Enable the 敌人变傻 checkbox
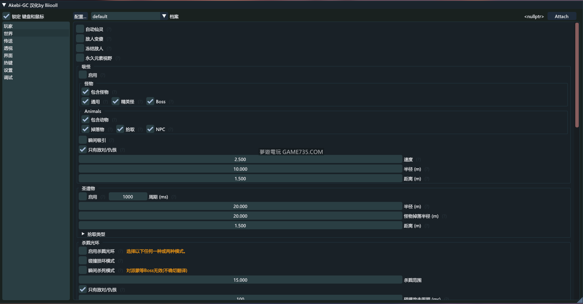The width and height of the screenshot is (583, 304). click(80, 39)
